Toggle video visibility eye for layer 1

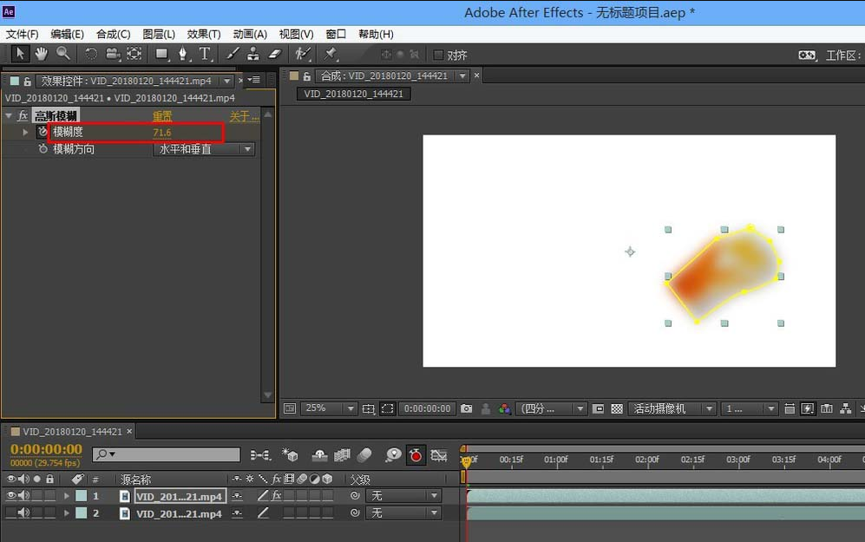pos(11,496)
